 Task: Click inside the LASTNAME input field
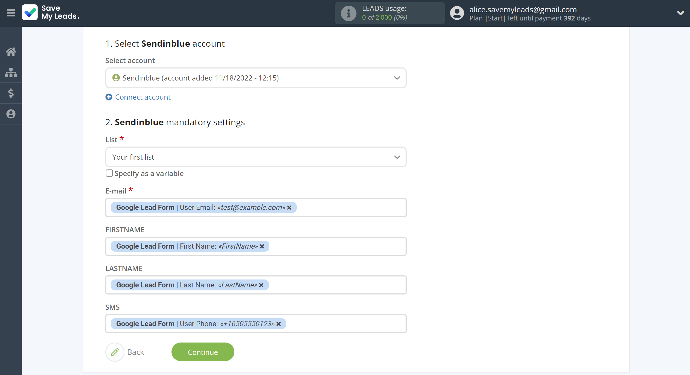pos(256,285)
